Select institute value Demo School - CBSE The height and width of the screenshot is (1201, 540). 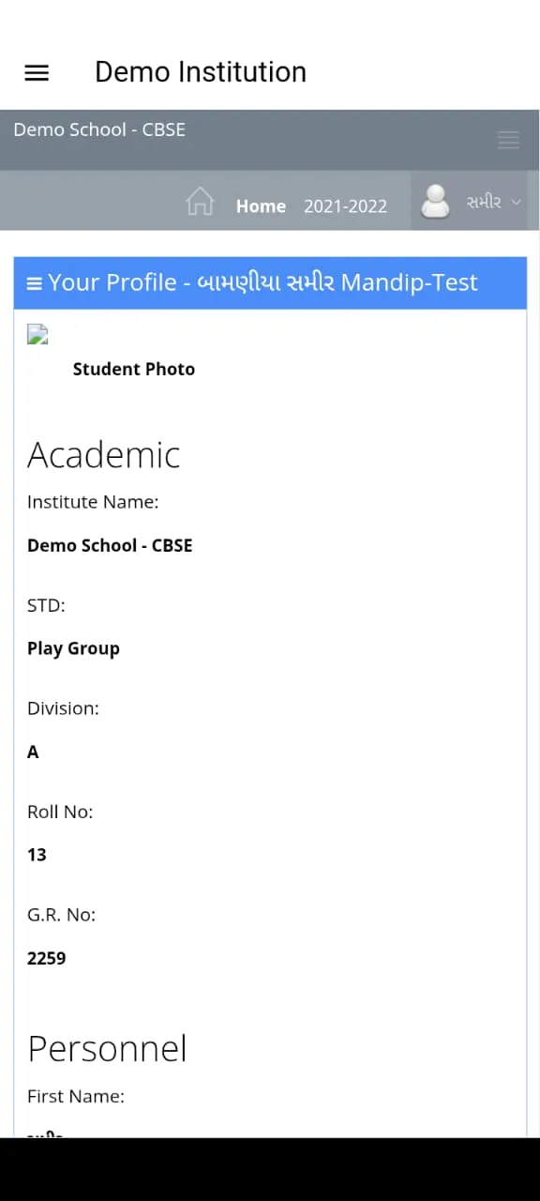pos(110,545)
